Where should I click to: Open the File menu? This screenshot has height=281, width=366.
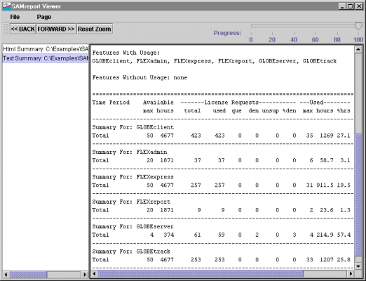[x=15, y=17]
